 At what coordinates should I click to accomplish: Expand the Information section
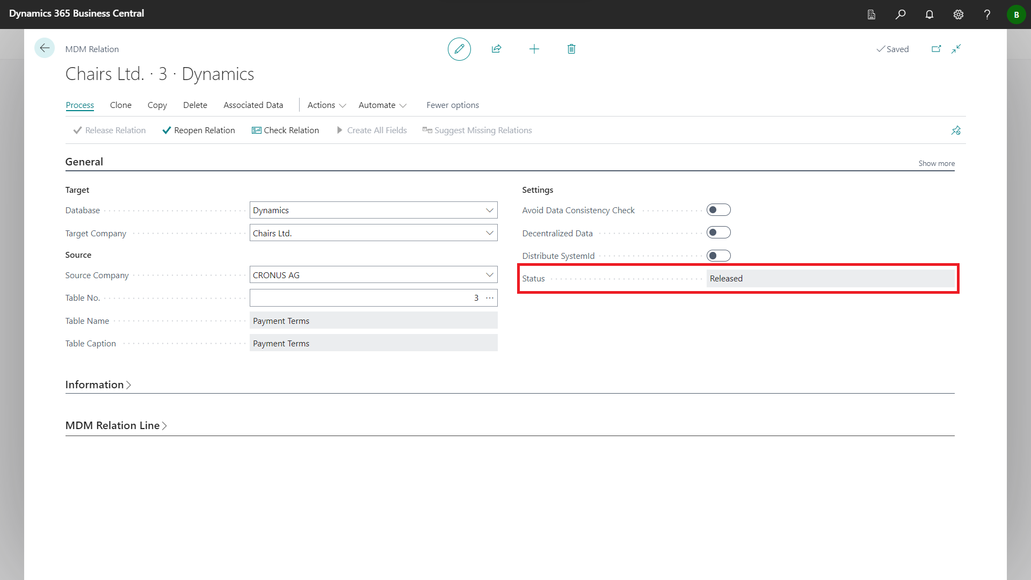(x=98, y=385)
